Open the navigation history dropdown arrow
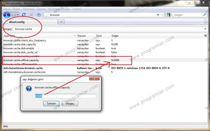This screenshot has width=210, height=131. pos(18,15)
